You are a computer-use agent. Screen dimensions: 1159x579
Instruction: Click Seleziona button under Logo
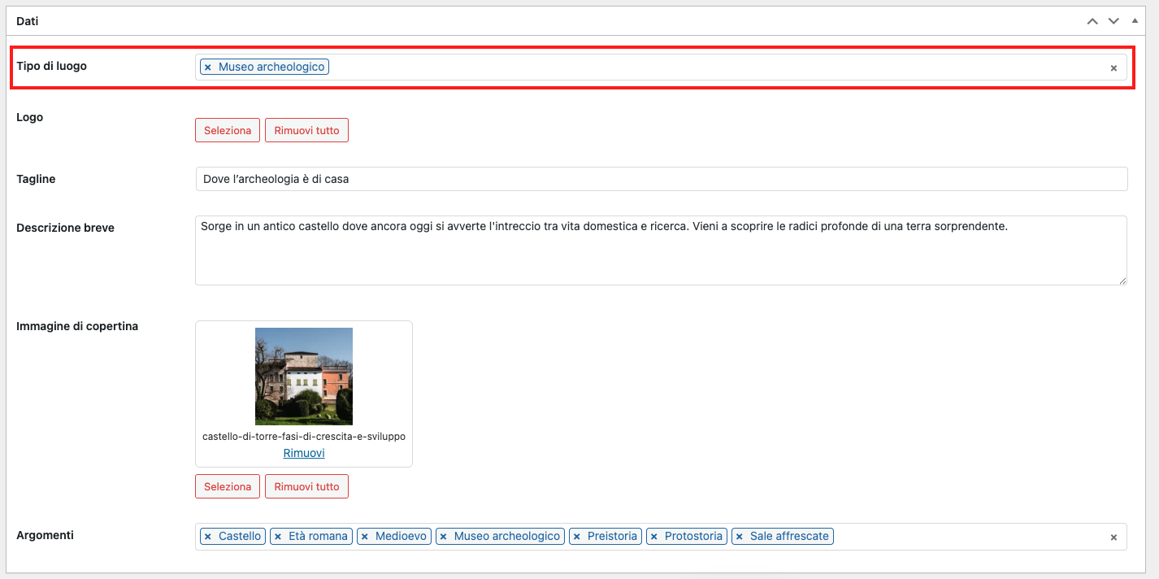click(x=228, y=130)
